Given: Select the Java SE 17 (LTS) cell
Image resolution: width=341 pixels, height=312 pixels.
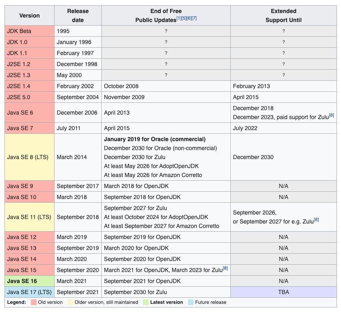Looking at the screenshot, I should tap(30, 292).
